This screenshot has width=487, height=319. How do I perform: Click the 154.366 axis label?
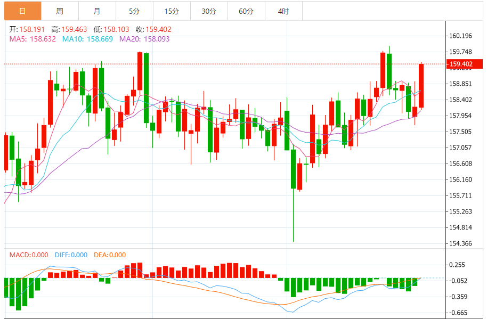point(460,243)
